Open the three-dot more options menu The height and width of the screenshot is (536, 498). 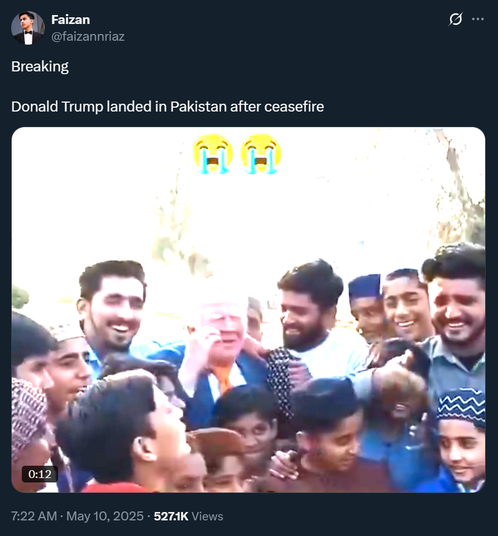click(478, 19)
